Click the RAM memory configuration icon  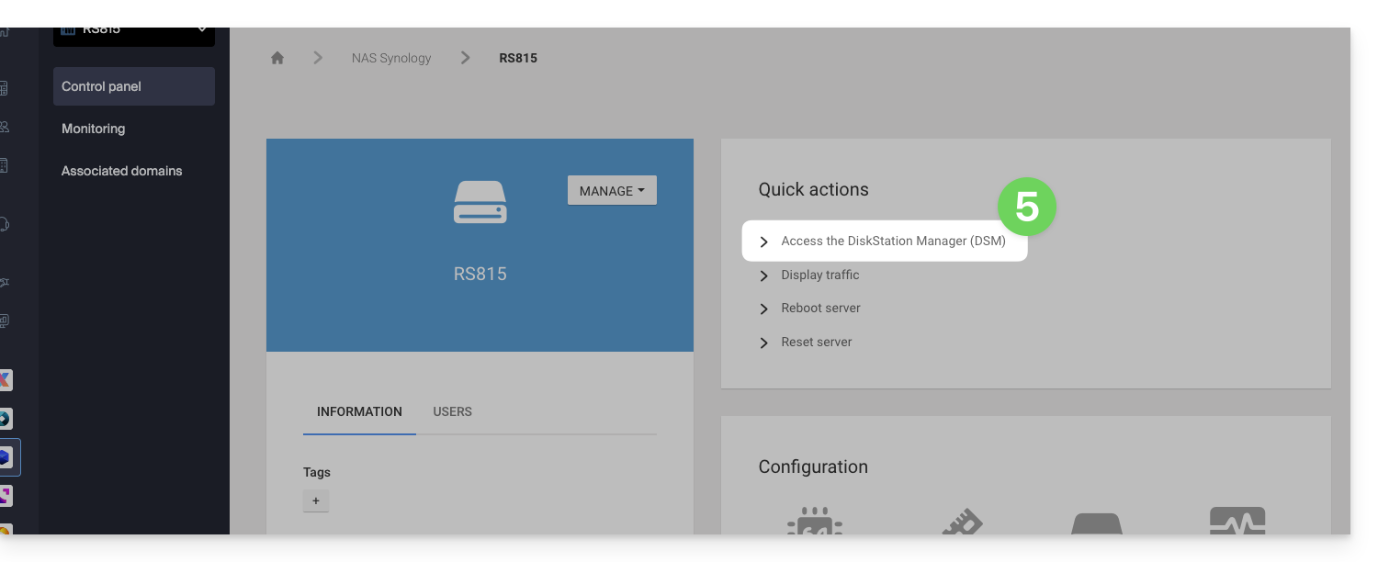click(962, 523)
